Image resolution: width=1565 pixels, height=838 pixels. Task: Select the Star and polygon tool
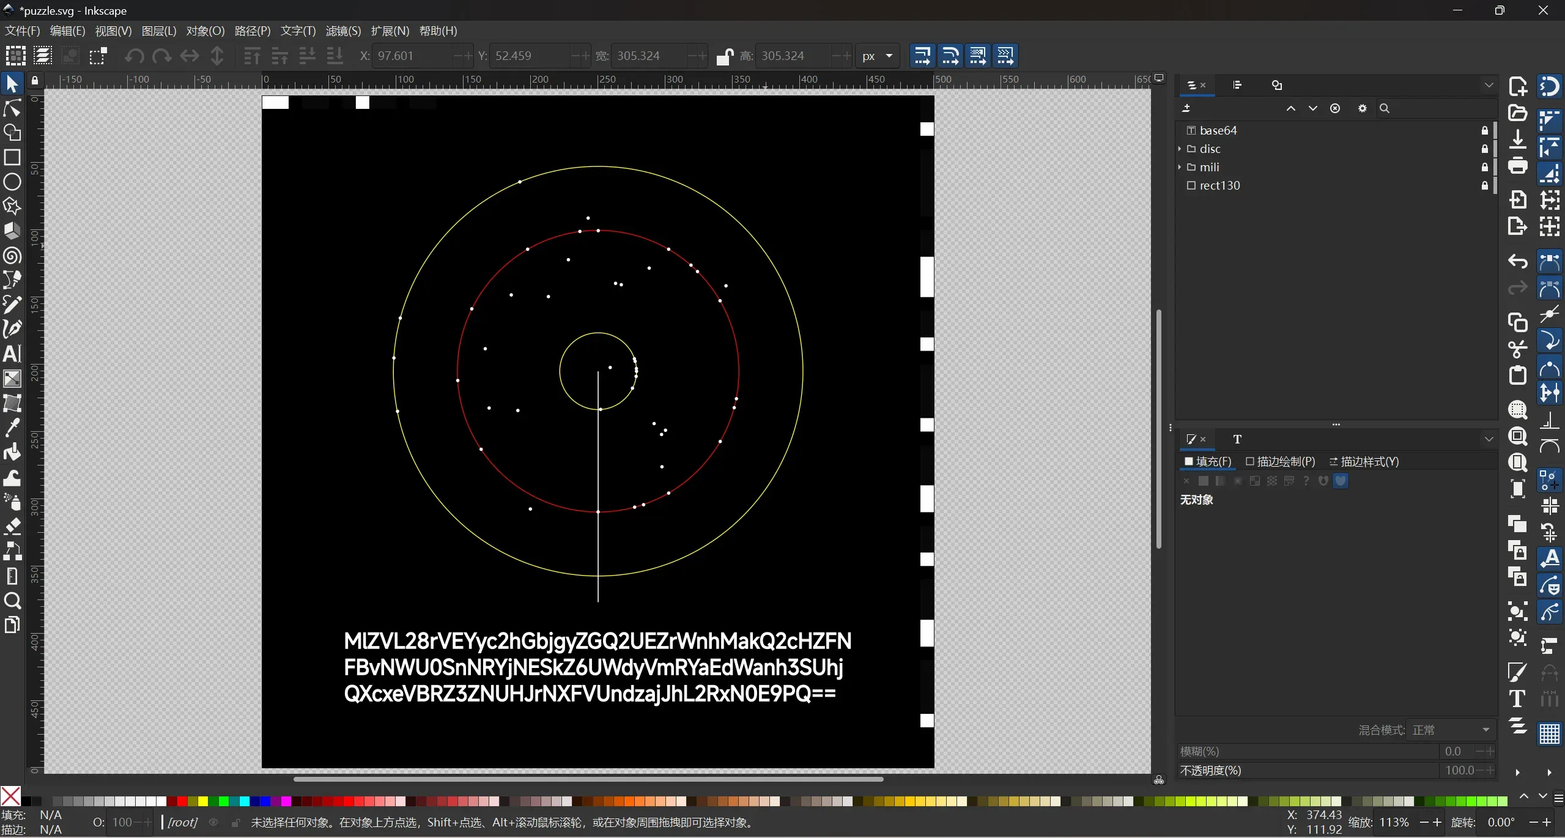coord(12,206)
